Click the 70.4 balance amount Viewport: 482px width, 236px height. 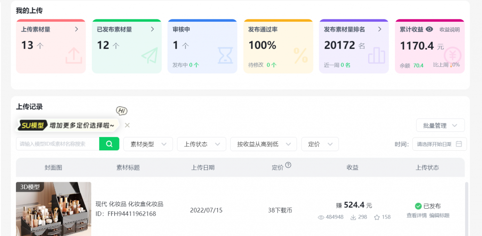tap(418, 65)
